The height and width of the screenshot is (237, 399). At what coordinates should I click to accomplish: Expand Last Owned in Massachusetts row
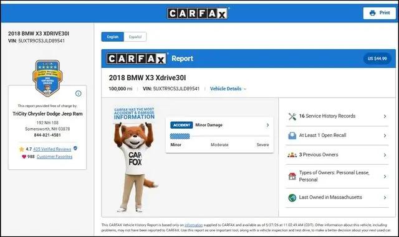pos(337,198)
